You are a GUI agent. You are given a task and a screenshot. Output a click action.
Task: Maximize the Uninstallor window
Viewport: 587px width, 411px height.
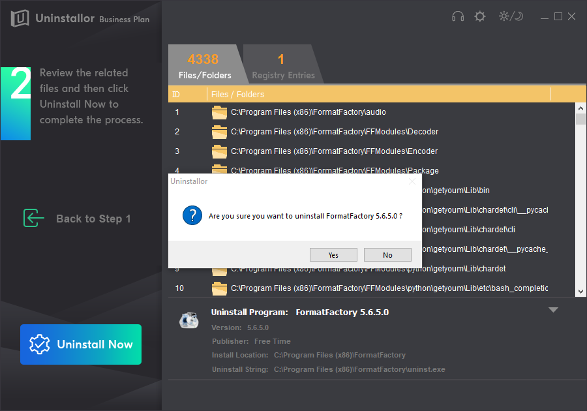click(558, 16)
